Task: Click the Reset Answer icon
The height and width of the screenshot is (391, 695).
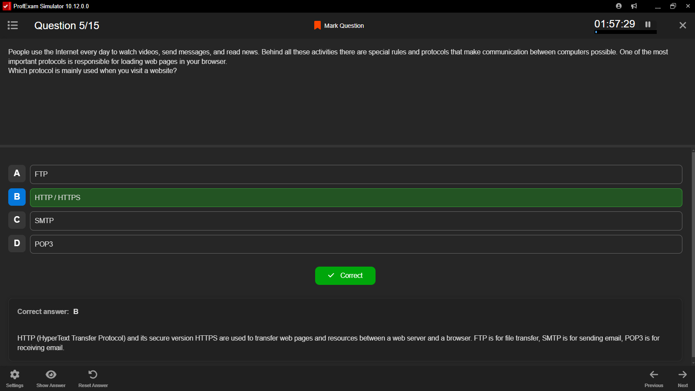Action: coord(93,374)
